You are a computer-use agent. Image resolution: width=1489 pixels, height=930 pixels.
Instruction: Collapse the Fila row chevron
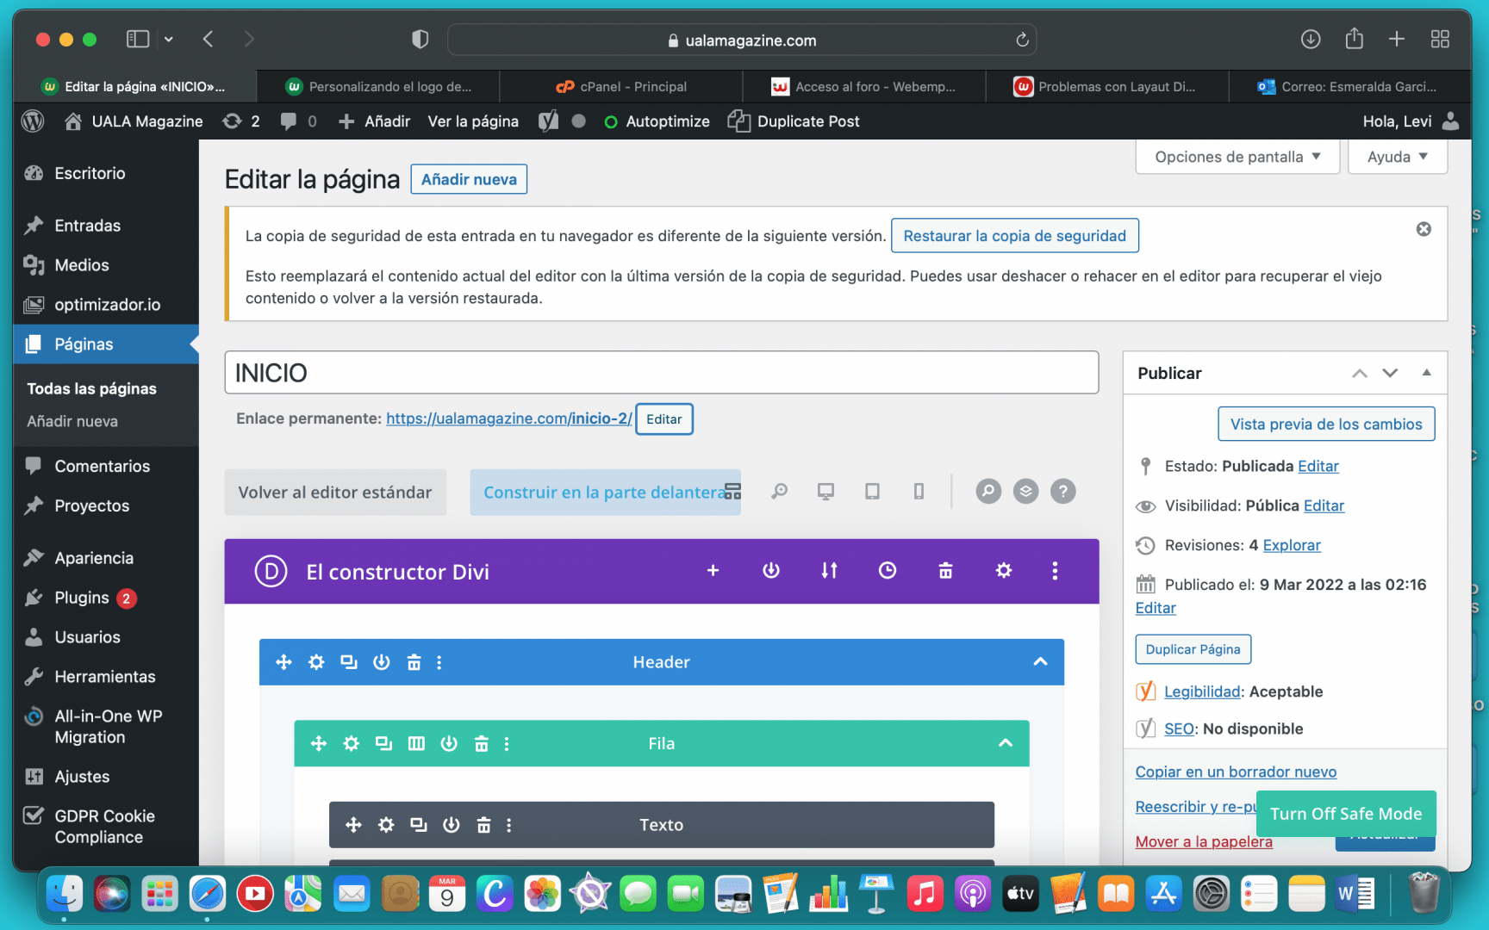(1005, 743)
